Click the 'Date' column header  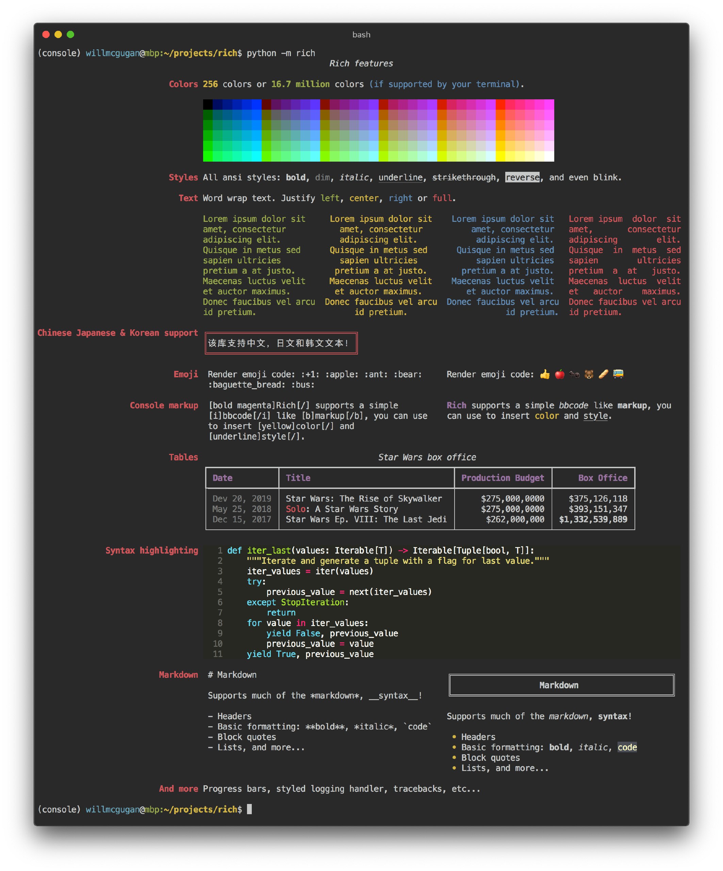click(x=222, y=478)
